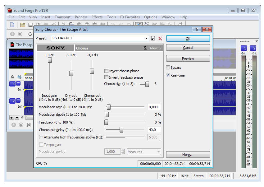Viewport: 264px width, 187px height.
Task: Click the channel 2 button in the data window
Action: pos(12,101)
